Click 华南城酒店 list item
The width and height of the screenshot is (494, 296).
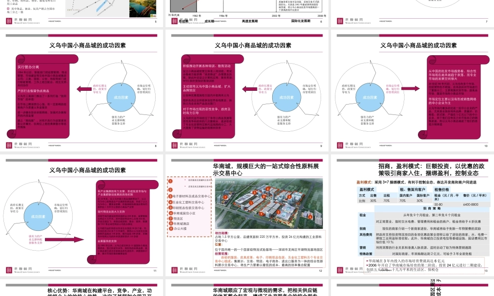tap(181, 223)
